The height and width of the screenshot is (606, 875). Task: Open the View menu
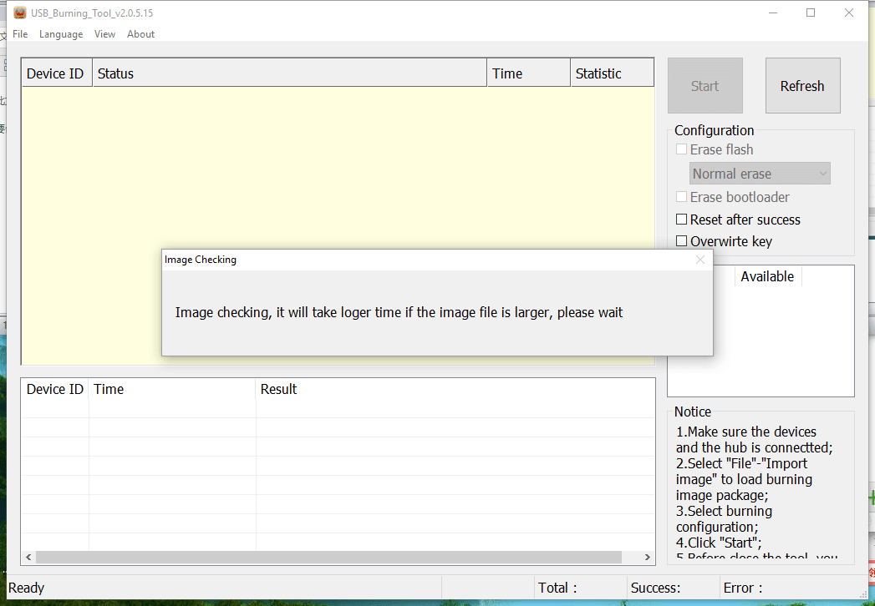(104, 34)
